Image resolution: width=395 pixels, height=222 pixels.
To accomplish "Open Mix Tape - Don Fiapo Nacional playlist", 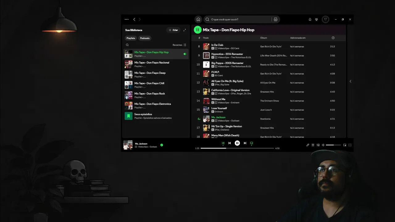I will [156, 64].
